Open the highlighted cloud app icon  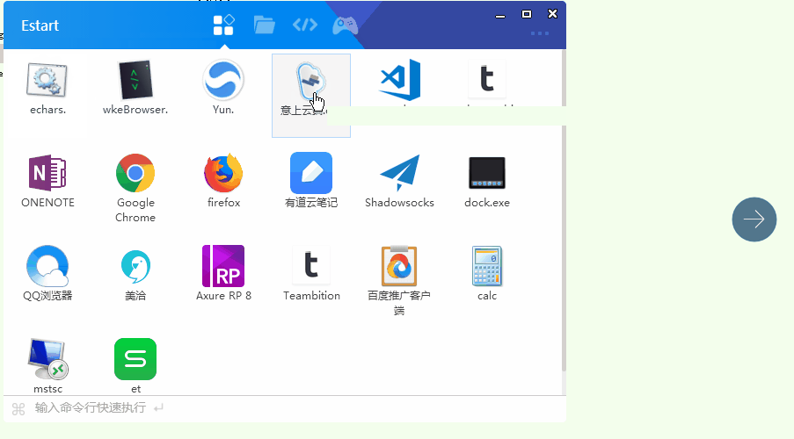coord(311,81)
